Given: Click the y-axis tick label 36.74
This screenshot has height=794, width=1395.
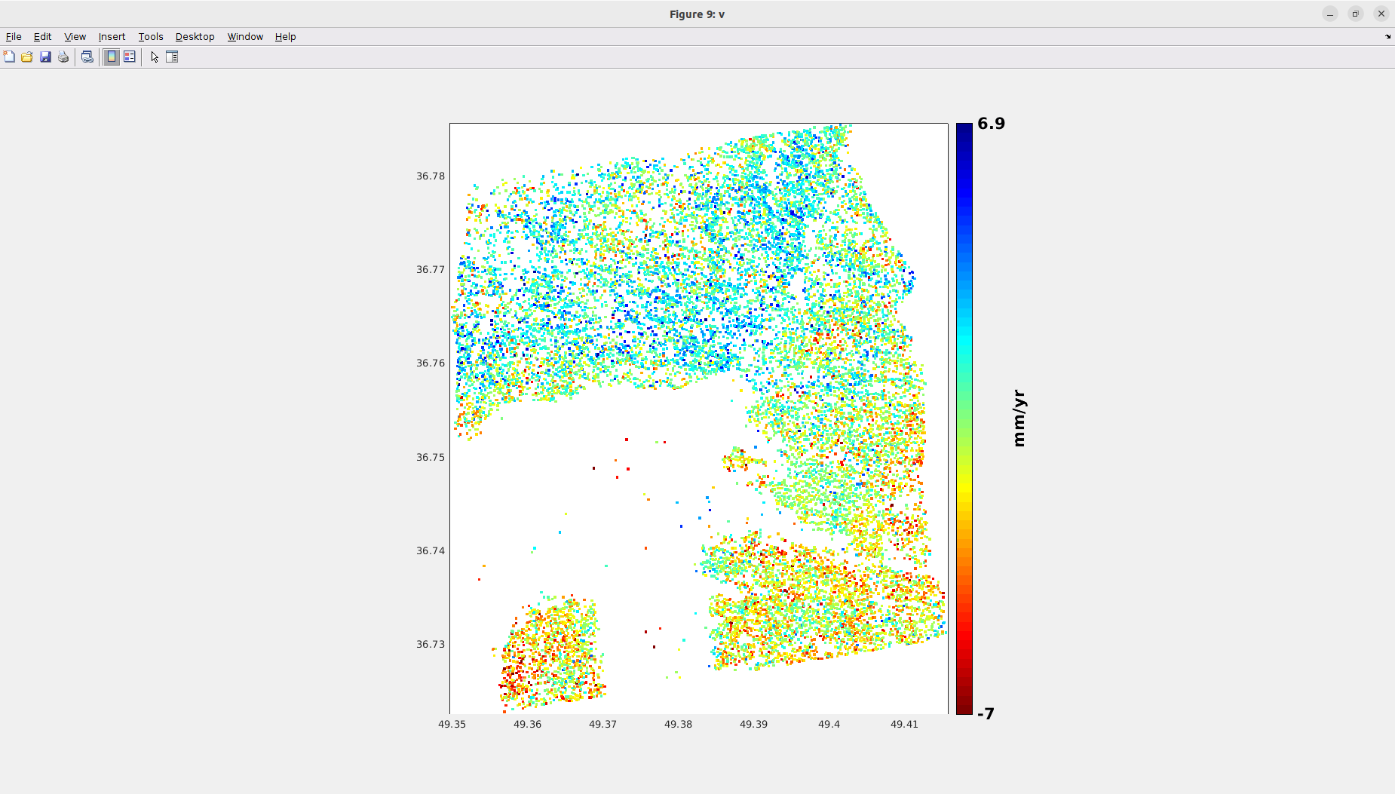Looking at the screenshot, I should 431,550.
